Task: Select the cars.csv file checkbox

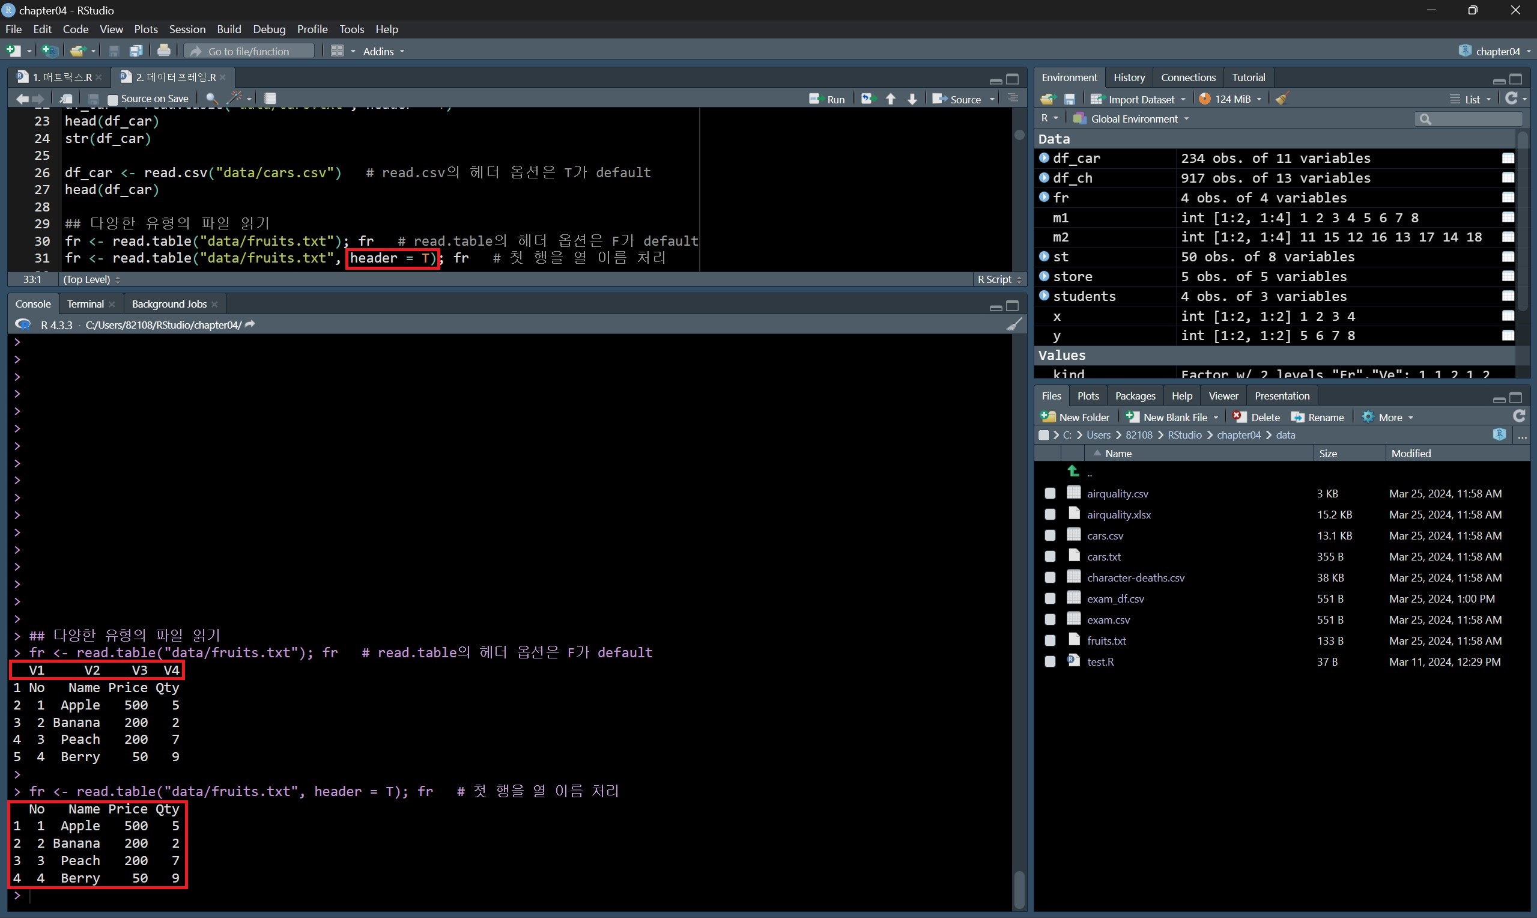Action: tap(1050, 535)
